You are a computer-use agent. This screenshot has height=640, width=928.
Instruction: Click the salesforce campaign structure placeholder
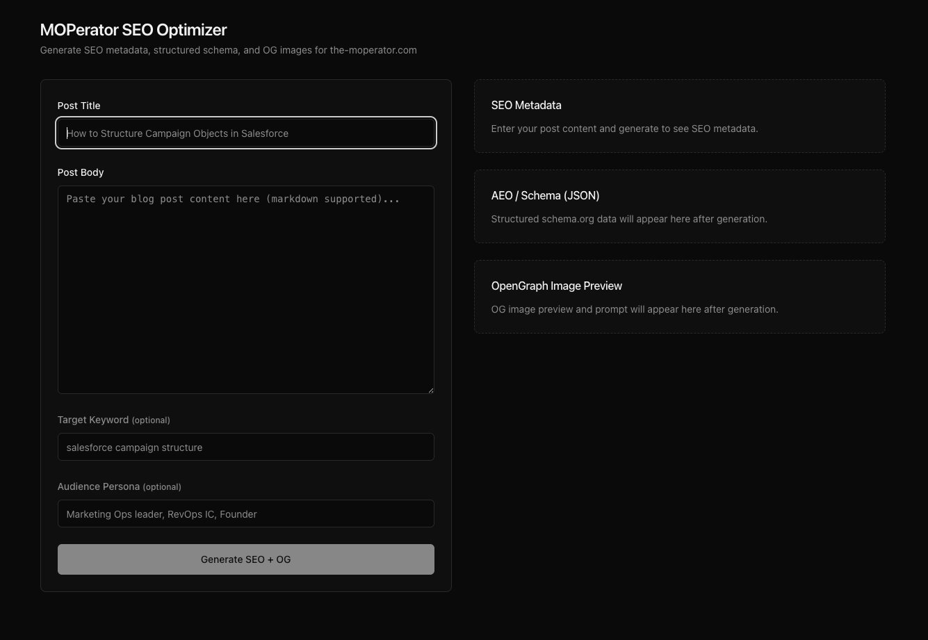coord(134,447)
